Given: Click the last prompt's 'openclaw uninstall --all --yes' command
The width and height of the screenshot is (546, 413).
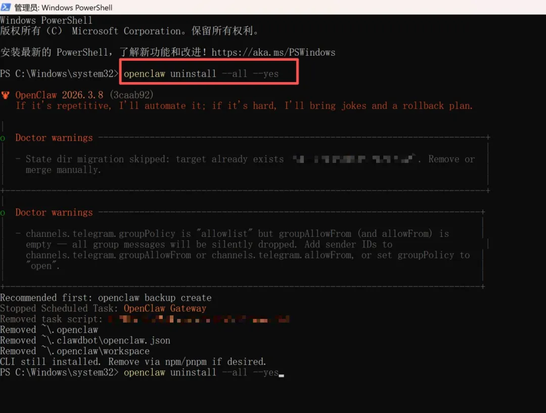Looking at the screenshot, I should [201, 372].
